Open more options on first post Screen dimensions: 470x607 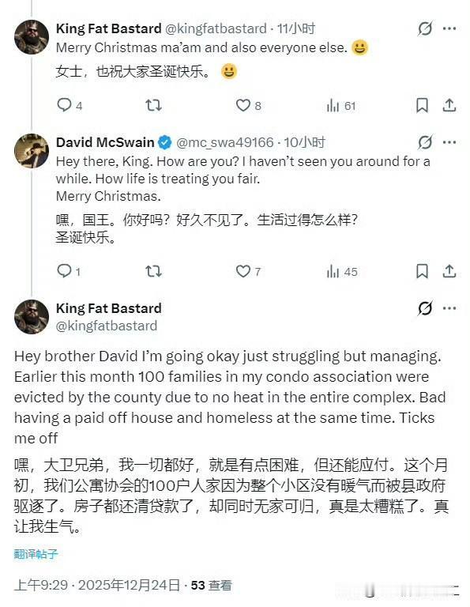[449, 28]
